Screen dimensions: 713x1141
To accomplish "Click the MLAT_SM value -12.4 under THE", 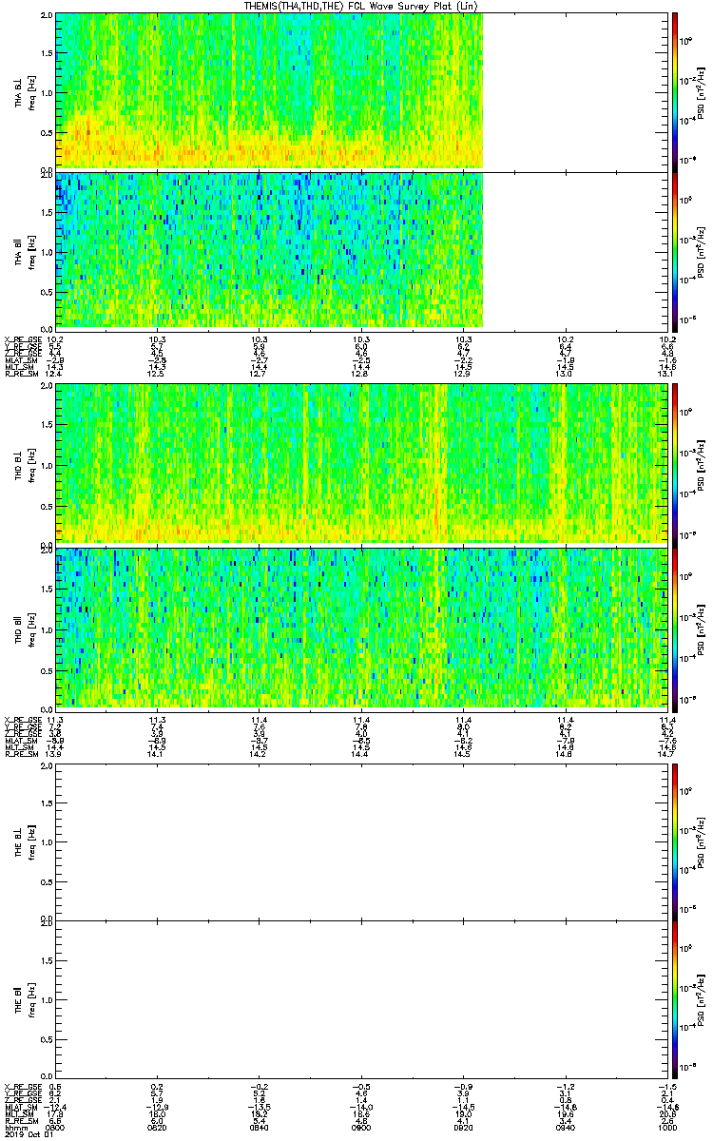I will point(56,1109).
